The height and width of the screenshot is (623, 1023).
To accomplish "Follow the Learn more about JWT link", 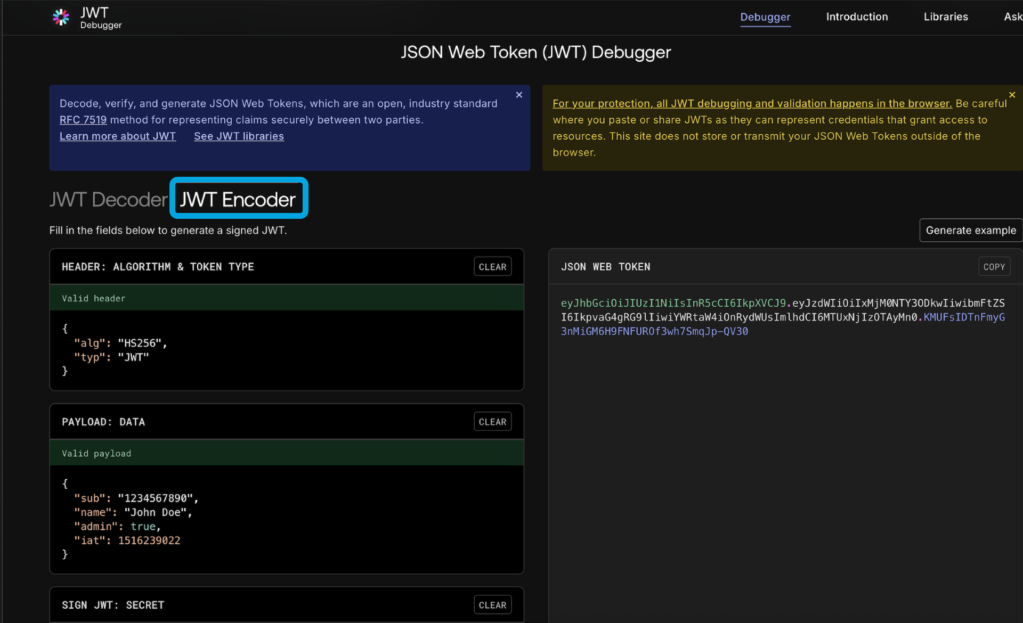I will pos(118,136).
